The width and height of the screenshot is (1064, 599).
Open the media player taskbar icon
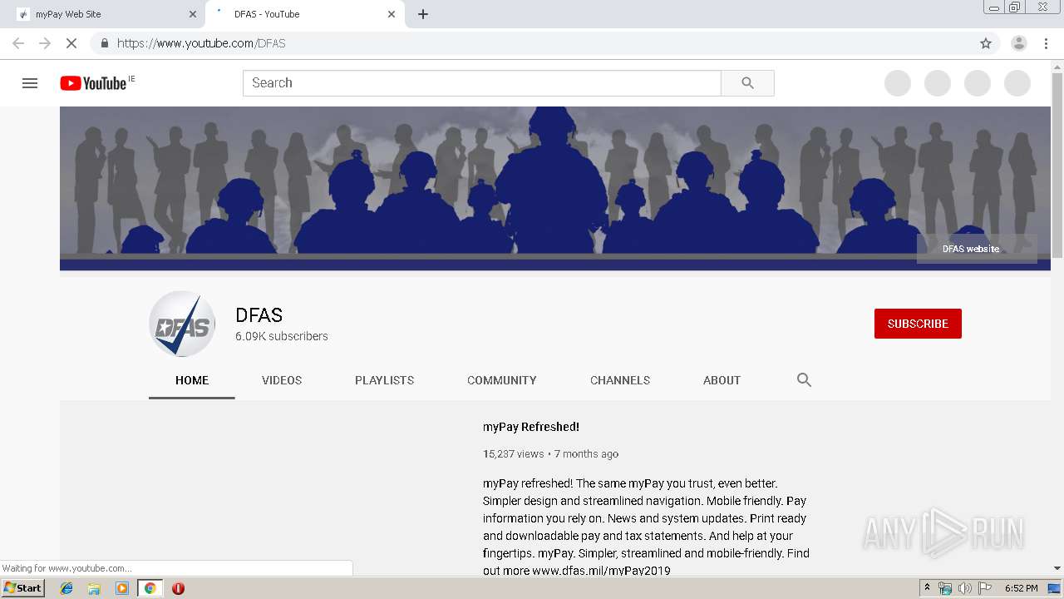point(122,588)
